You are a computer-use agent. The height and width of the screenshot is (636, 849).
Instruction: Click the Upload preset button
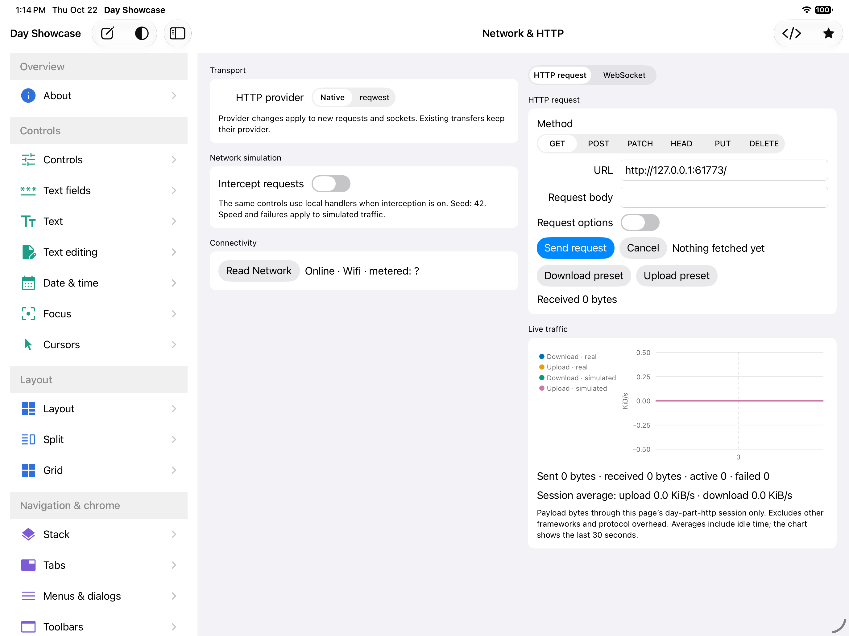tap(676, 276)
